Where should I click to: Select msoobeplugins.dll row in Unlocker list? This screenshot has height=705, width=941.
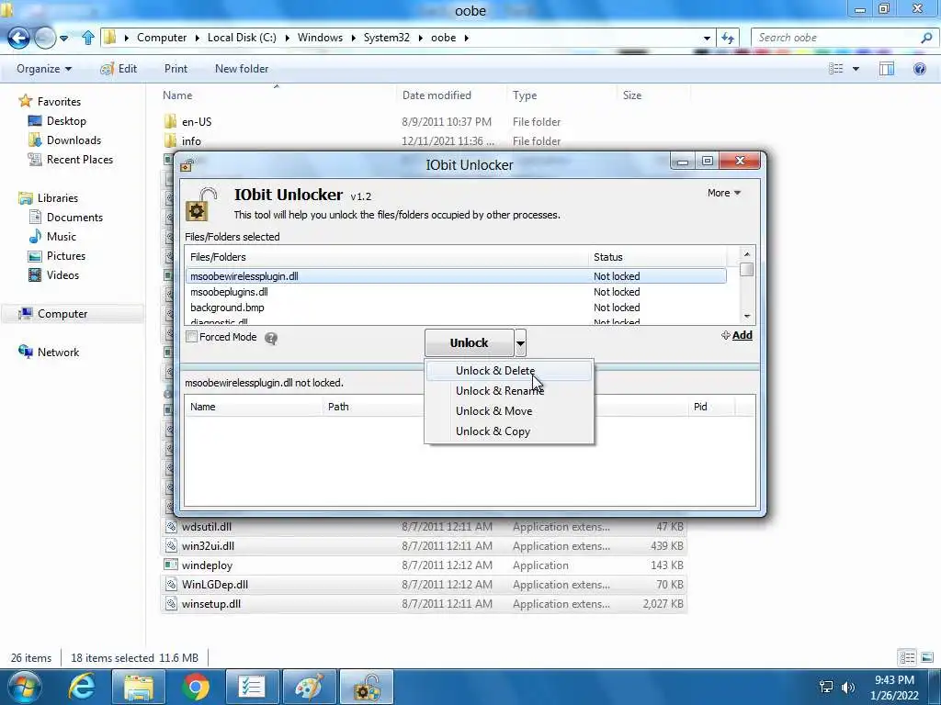click(x=456, y=292)
